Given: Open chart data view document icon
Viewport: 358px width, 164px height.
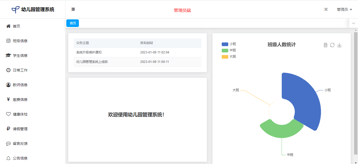Looking at the screenshot, I should click(x=326, y=45).
